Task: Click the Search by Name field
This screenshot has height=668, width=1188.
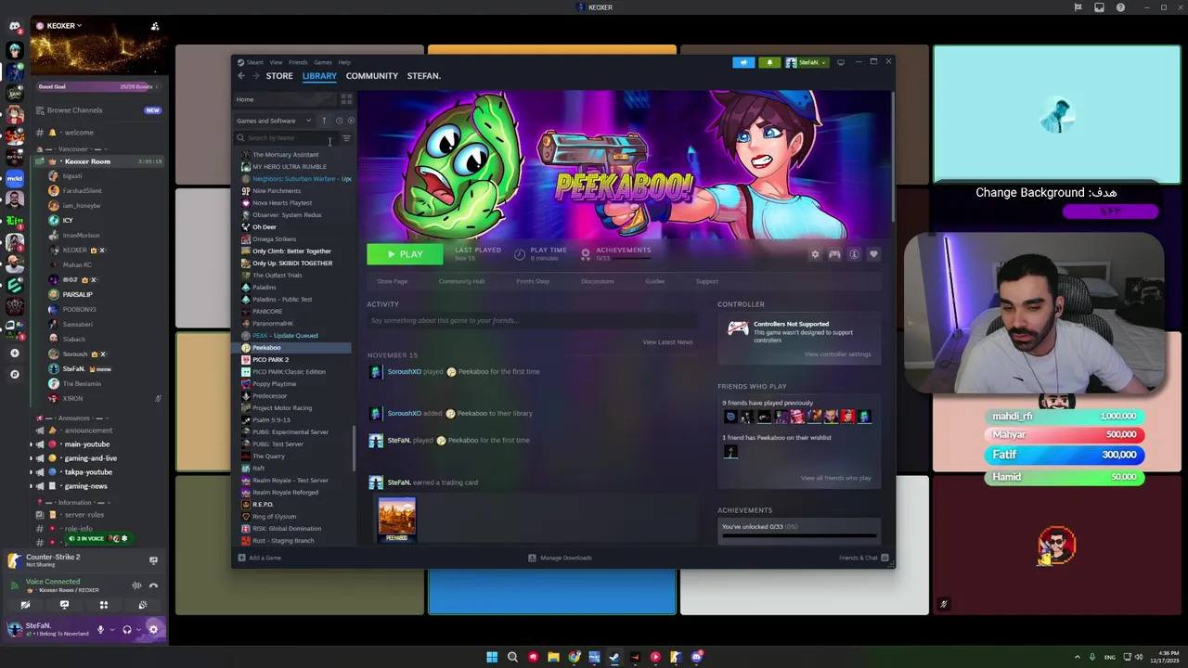Action: pos(286,138)
